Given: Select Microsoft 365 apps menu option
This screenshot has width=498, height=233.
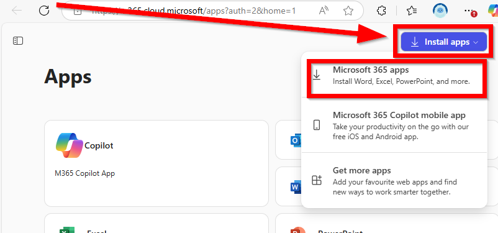Looking at the screenshot, I should [x=394, y=75].
